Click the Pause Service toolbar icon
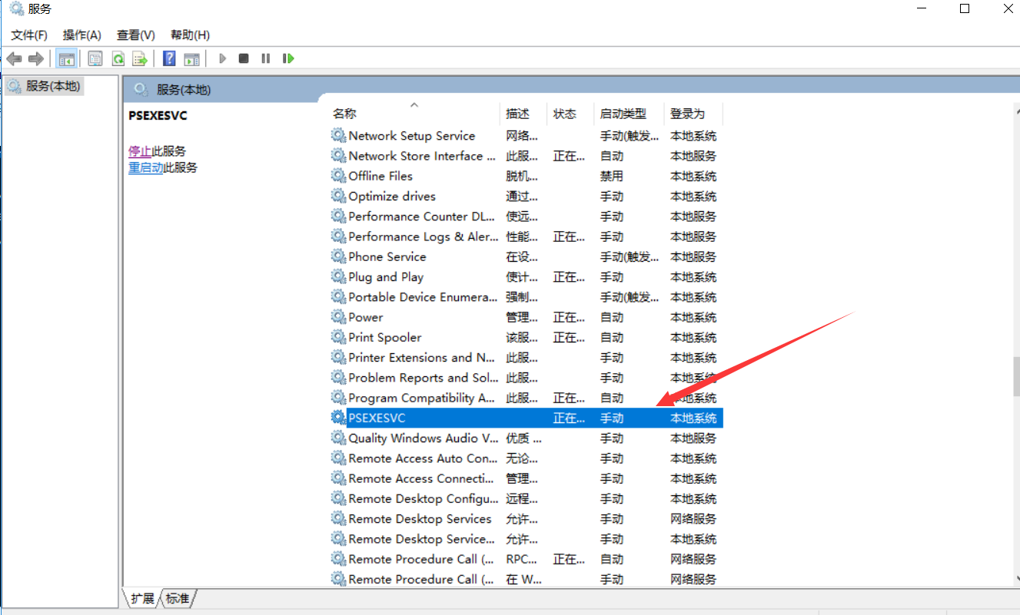This screenshot has height=615, width=1020. point(266,58)
